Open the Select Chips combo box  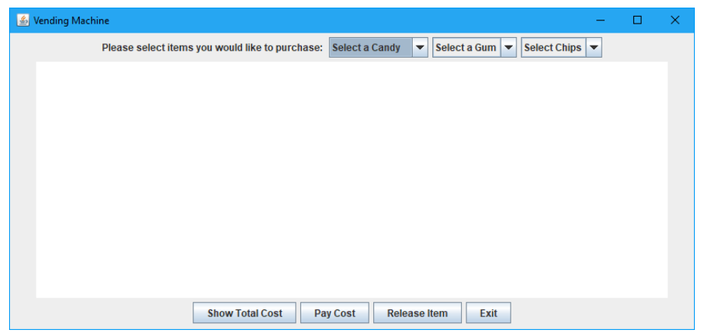561,48
